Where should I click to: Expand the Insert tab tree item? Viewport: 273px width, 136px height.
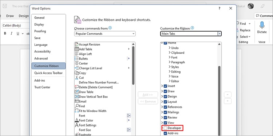pos(162,86)
